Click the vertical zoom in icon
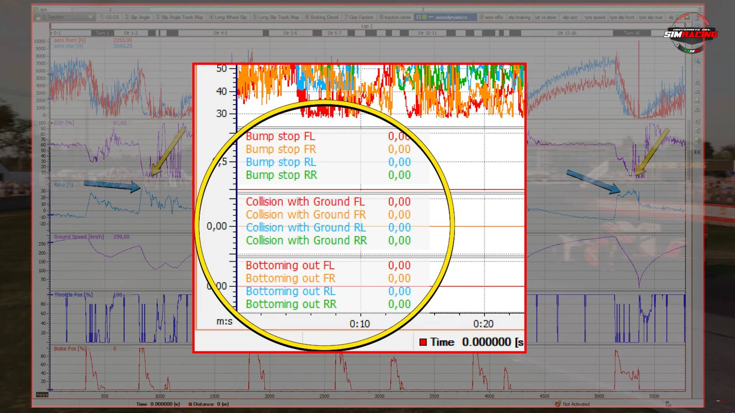This screenshot has height=413, width=735. coord(697,121)
